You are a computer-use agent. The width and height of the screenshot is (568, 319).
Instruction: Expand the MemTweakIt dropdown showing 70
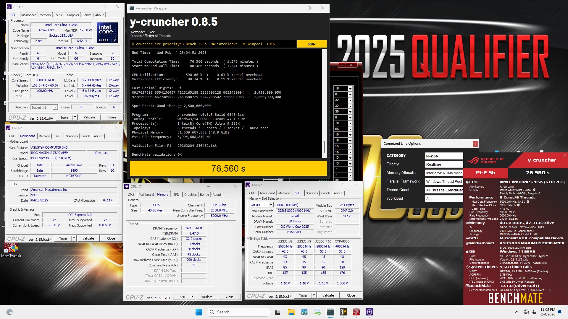coord(350,123)
